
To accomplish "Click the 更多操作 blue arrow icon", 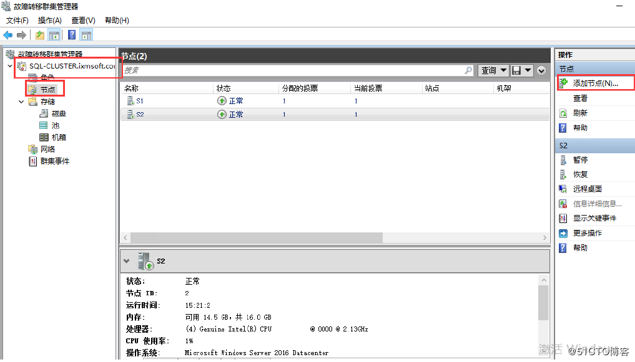I will 563,233.
